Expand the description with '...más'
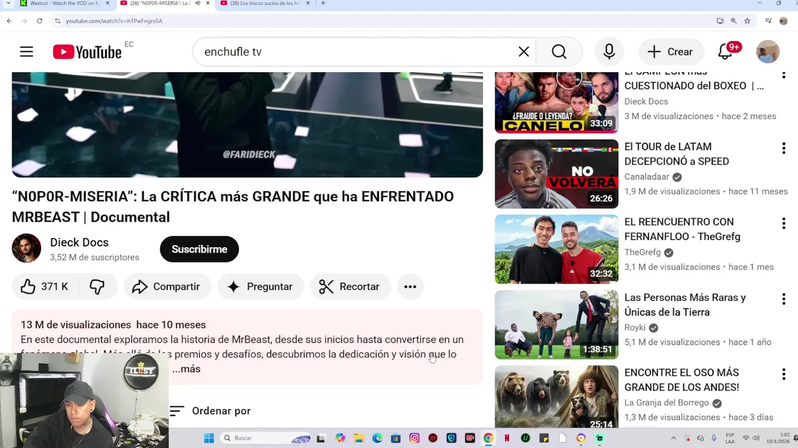The height and width of the screenshot is (448, 798). (186, 369)
